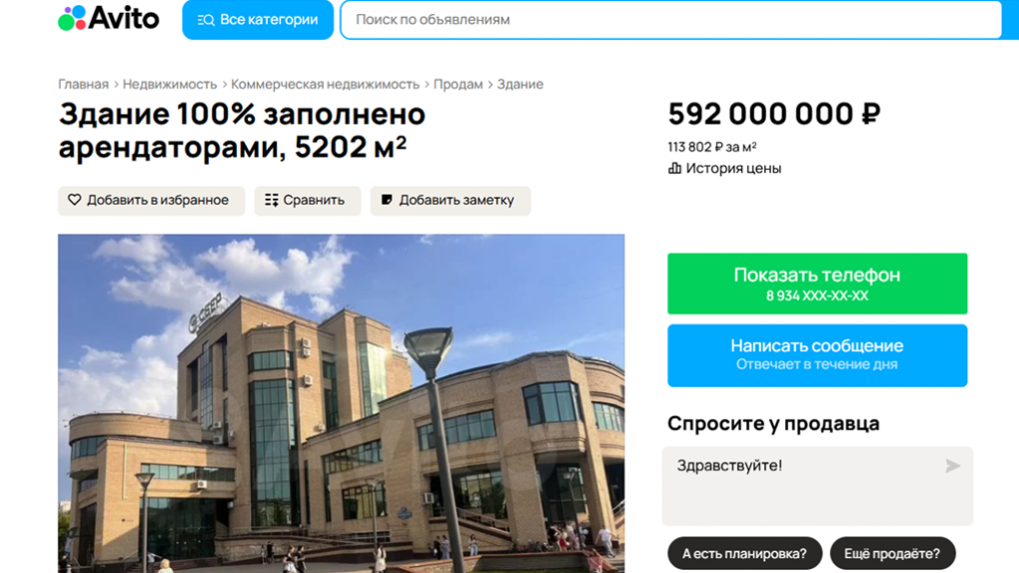
Task: Click the Здравствуйте! message box
Action: [x=817, y=486]
